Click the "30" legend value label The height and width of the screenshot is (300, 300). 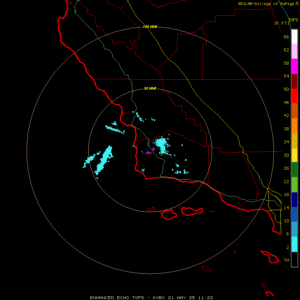click(x=286, y=155)
